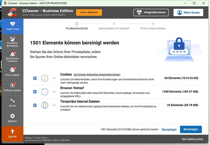Click 1430 Elemente (189.57 MB) text
This screenshot has width=210, height=145.
click(180, 91)
